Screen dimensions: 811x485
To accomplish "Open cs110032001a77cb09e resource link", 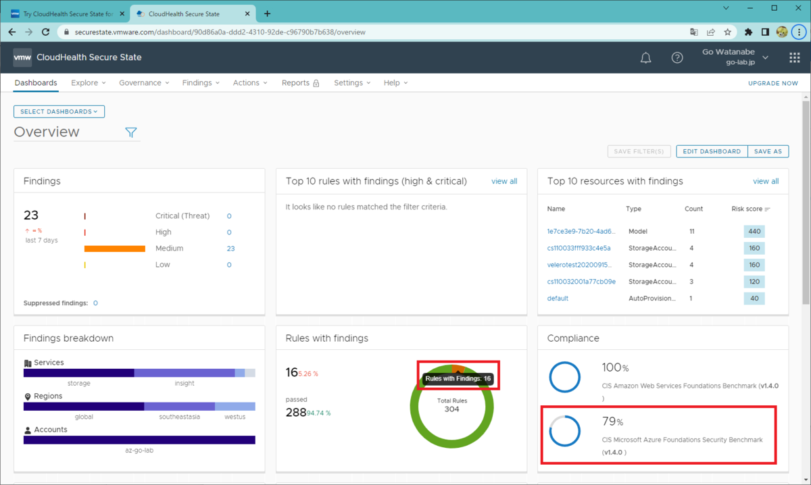I will pos(581,282).
